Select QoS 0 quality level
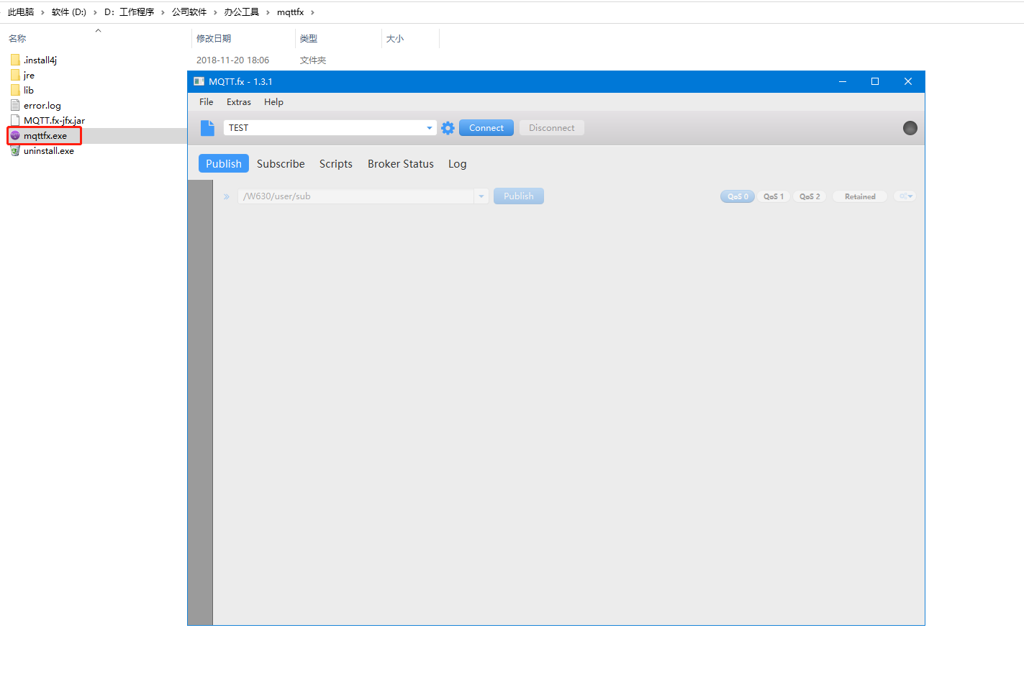Image resolution: width=1024 pixels, height=674 pixels. point(738,196)
